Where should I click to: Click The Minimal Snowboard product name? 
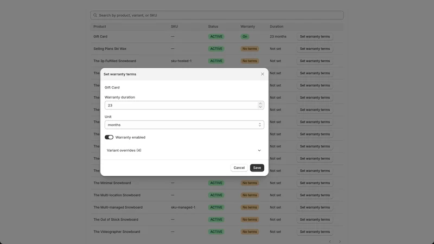click(x=112, y=183)
